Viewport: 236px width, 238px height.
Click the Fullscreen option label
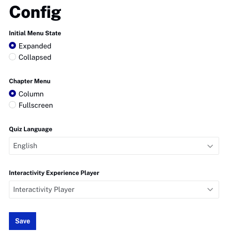point(36,105)
